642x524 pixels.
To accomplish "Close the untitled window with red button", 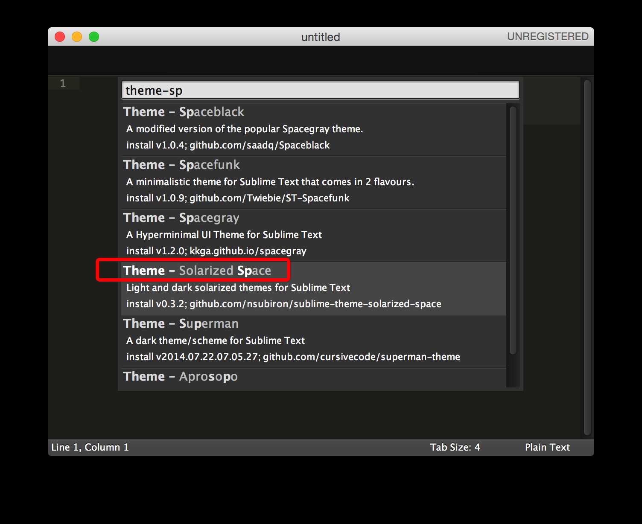I will pyautogui.click(x=60, y=37).
